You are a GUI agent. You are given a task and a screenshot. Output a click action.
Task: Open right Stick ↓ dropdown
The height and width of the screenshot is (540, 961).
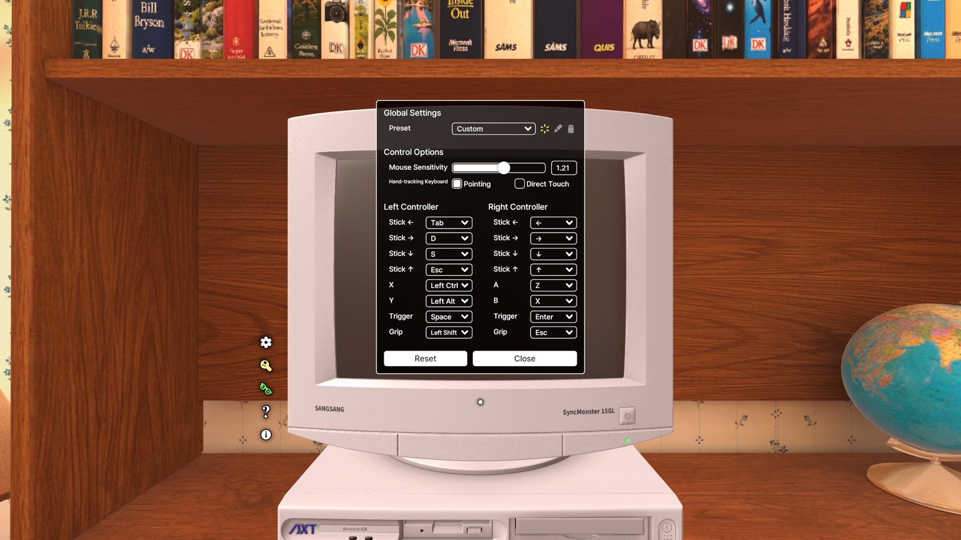[x=553, y=254]
